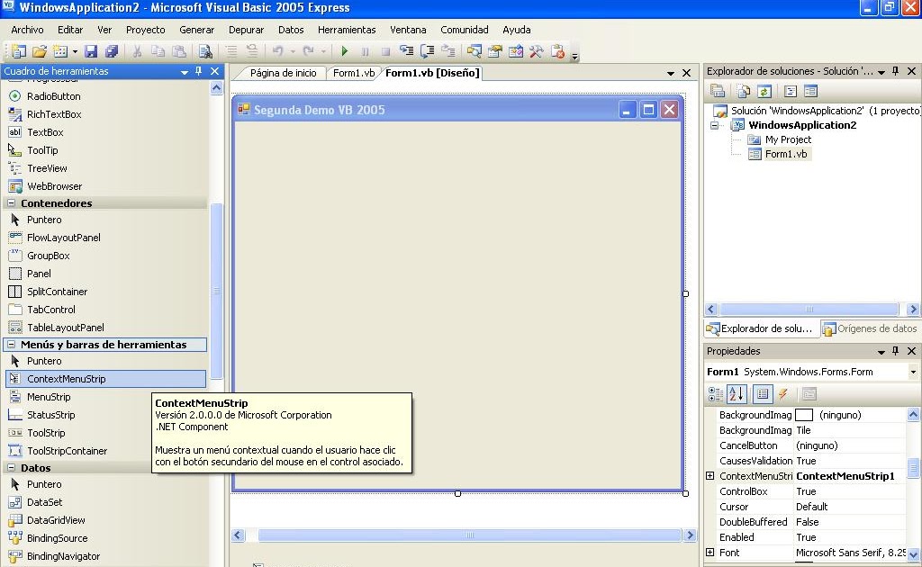Click the CancelButton property value (ninguno)

(x=816, y=445)
